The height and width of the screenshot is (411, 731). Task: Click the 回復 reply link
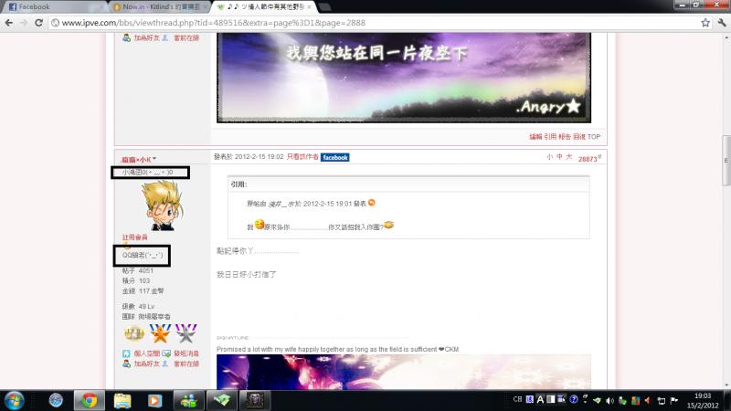pos(579,136)
